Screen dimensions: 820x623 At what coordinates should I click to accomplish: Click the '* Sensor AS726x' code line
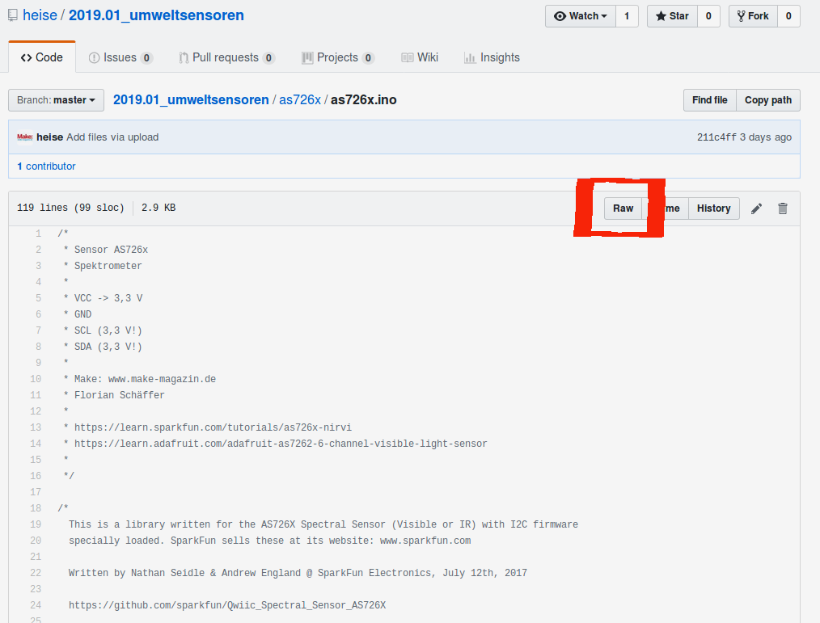point(105,250)
